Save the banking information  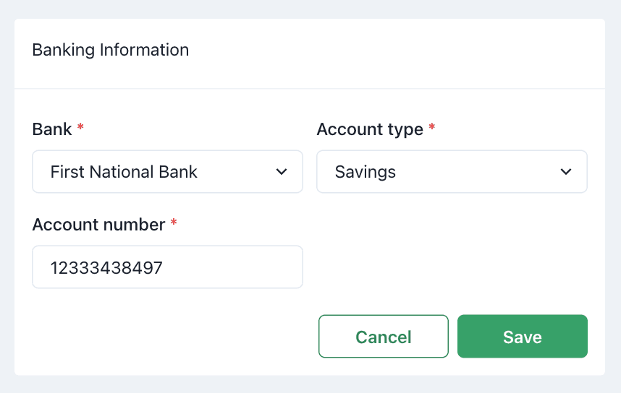click(522, 337)
